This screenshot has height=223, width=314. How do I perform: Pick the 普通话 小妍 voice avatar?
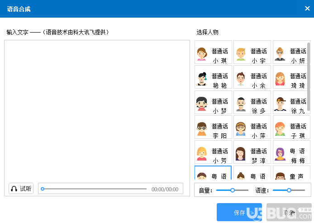(290, 52)
